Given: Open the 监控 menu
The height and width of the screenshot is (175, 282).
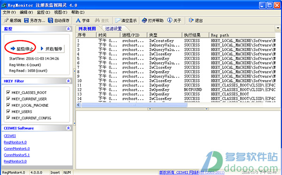Looking at the screenshot, I should 43,12.
